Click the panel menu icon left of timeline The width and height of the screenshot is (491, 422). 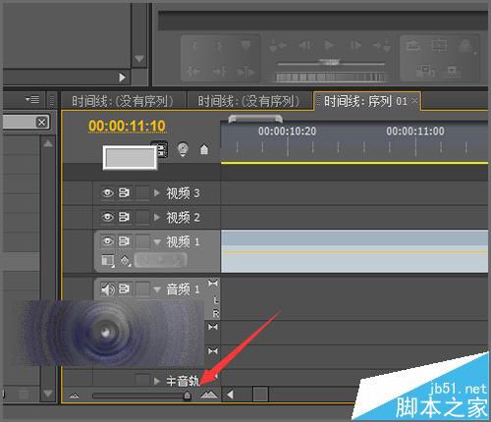(x=32, y=99)
